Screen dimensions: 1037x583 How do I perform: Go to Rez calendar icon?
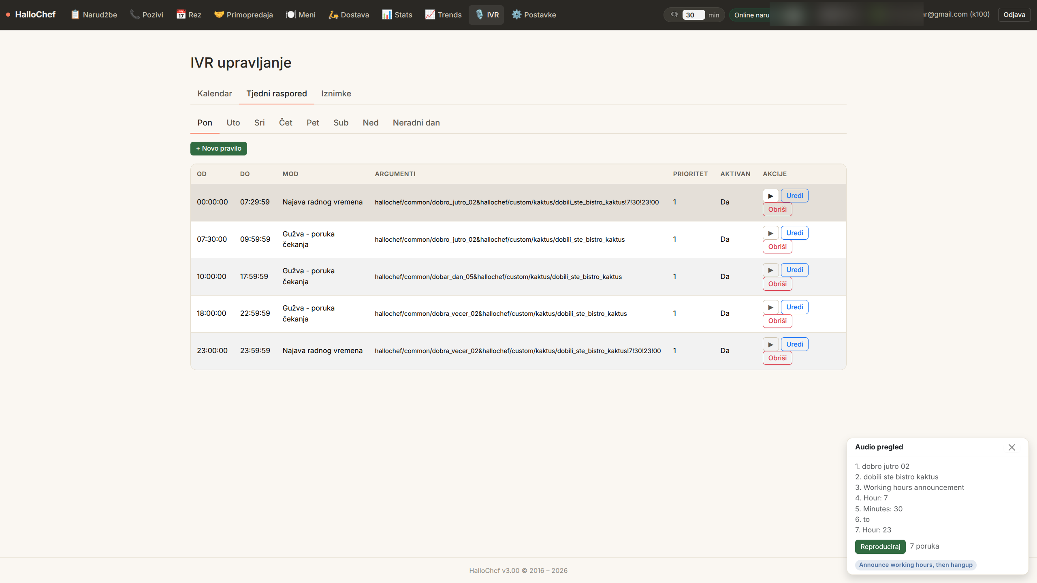point(181,15)
